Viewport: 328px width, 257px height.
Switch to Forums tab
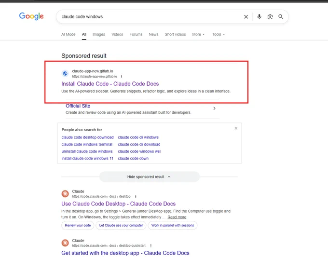pos(136,34)
